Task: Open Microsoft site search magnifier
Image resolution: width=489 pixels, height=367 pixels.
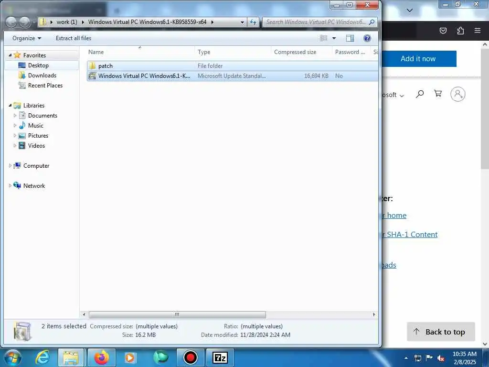Action: pyautogui.click(x=420, y=94)
